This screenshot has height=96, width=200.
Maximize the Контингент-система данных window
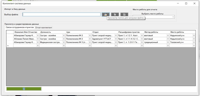pyautogui.click(x=186, y=4)
